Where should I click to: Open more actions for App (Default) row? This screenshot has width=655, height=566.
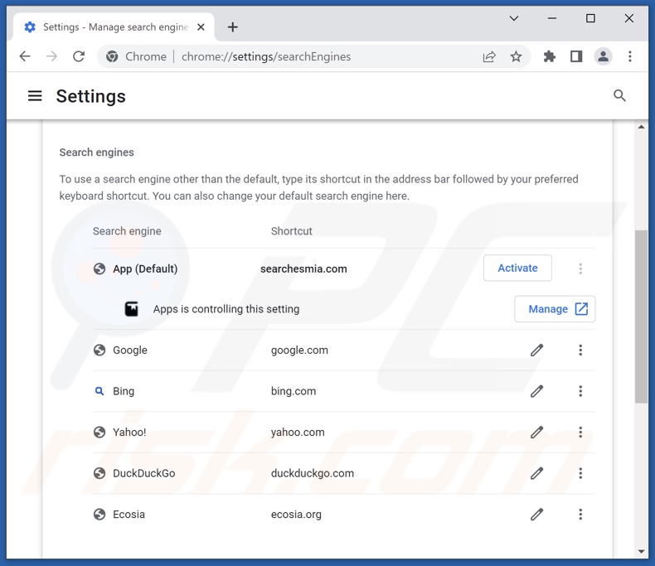pyautogui.click(x=580, y=268)
